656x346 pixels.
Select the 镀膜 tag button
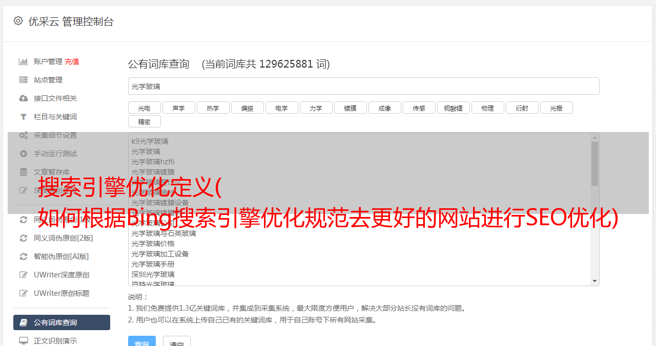(x=350, y=108)
